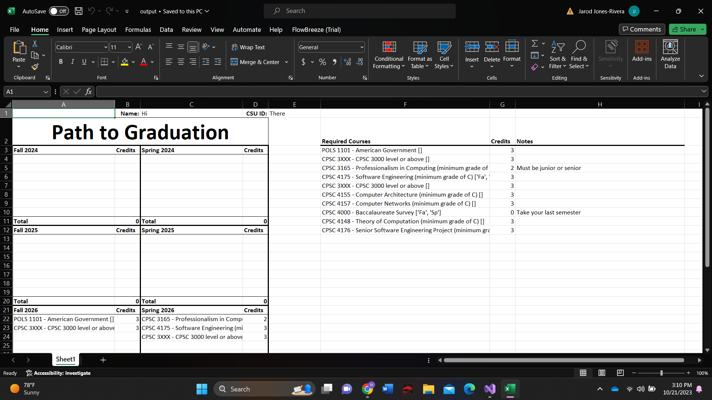Image resolution: width=712 pixels, height=400 pixels.
Task: Open the Windows Start menu
Action: click(x=202, y=389)
